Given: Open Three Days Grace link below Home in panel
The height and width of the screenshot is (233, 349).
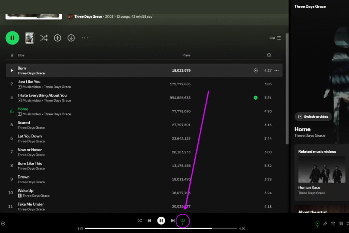Looking at the screenshot, I should point(309,135).
